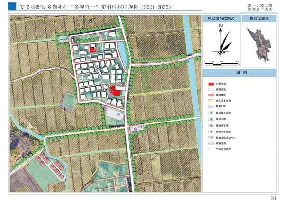This screenshot has height=201, width=285.
Task: Click the 规划广场 legend label
Action: coord(221,106)
